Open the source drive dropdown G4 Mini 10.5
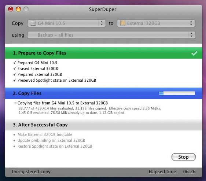This screenshot has height=181, width=206. pos(67,23)
